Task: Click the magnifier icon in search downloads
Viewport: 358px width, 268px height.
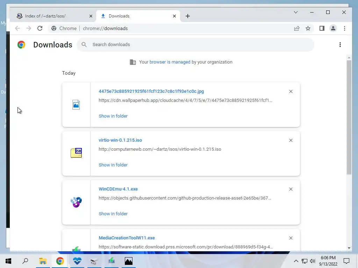Action: 84,45
